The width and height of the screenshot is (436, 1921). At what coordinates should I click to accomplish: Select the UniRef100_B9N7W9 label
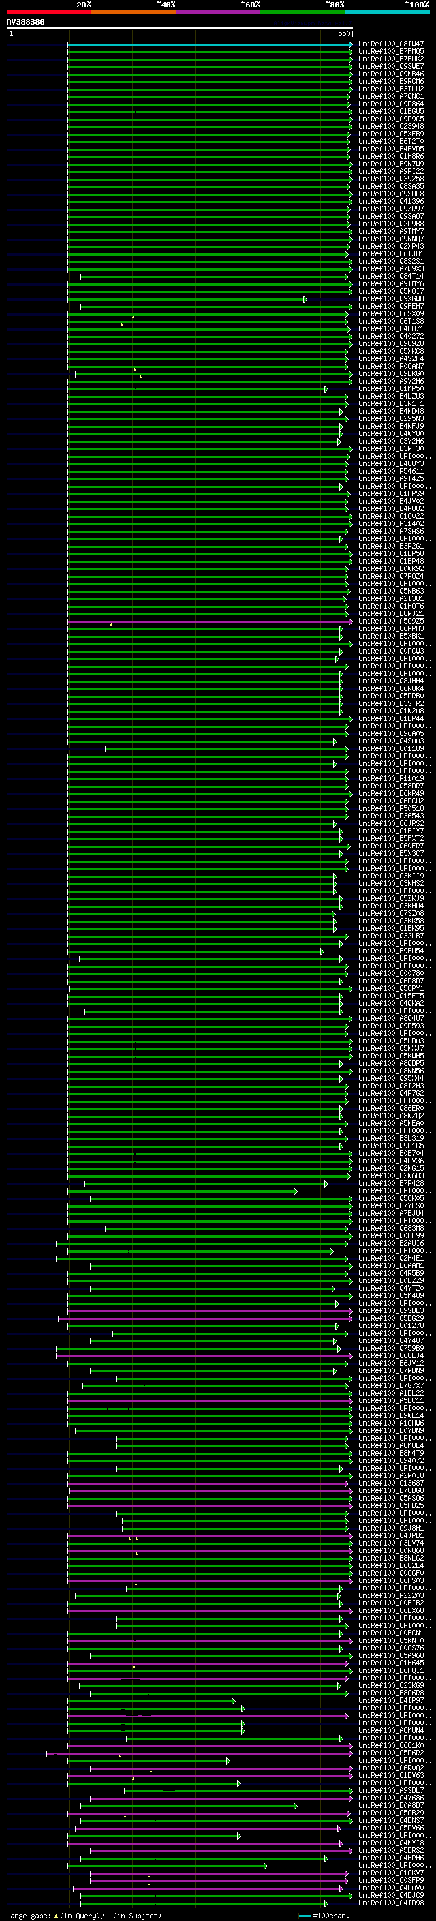click(x=391, y=164)
